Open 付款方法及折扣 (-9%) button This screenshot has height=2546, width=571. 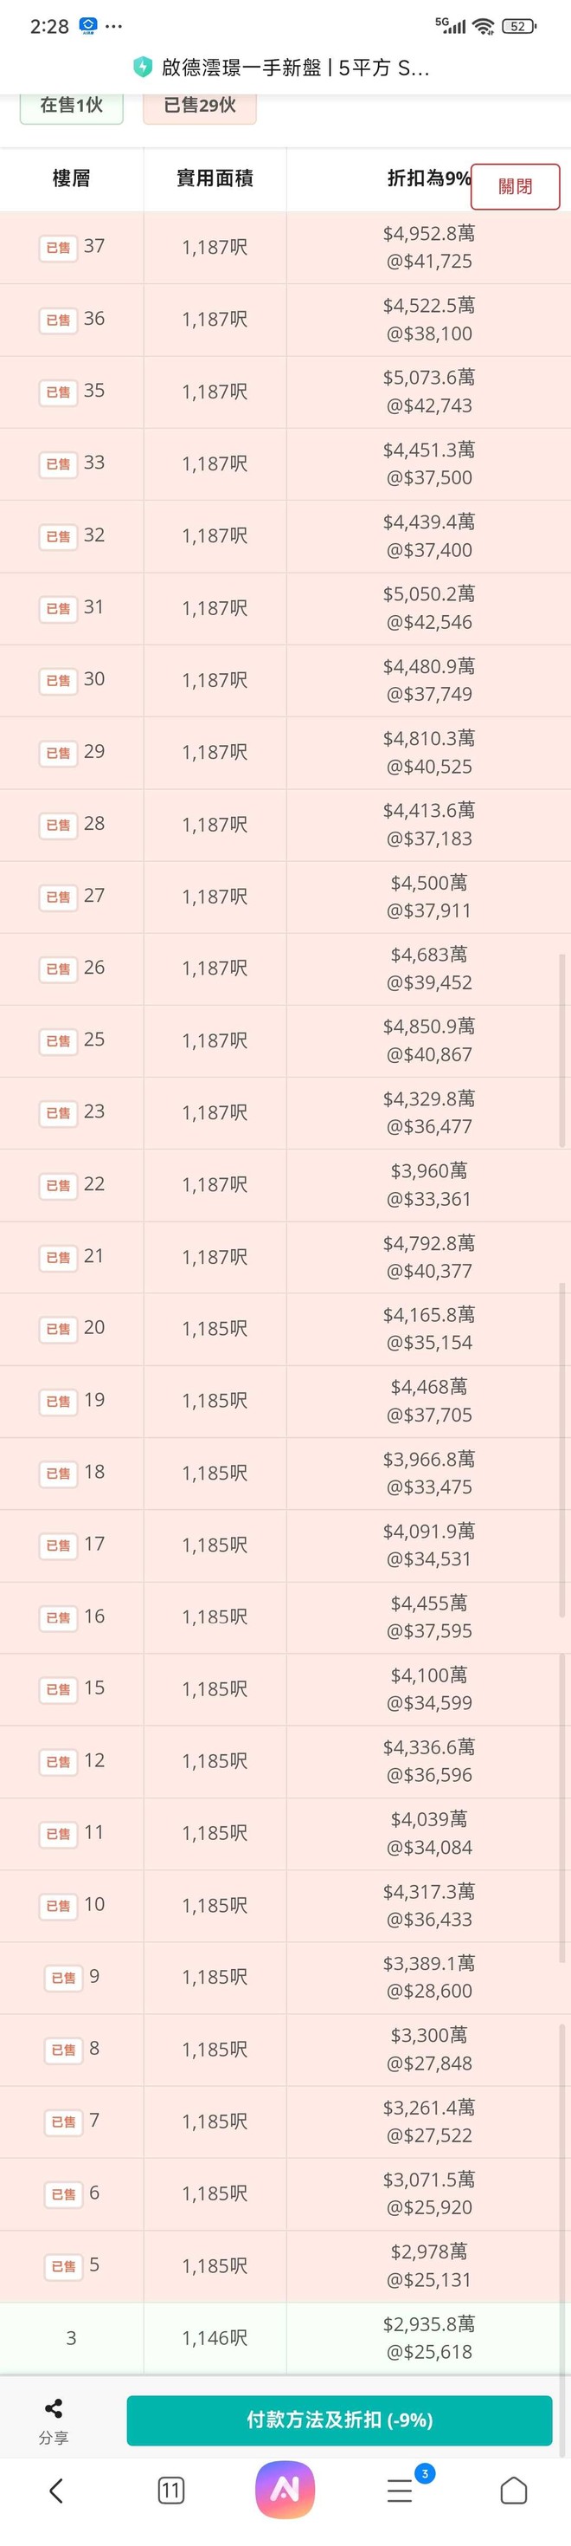pyautogui.click(x=339, y=2420)
